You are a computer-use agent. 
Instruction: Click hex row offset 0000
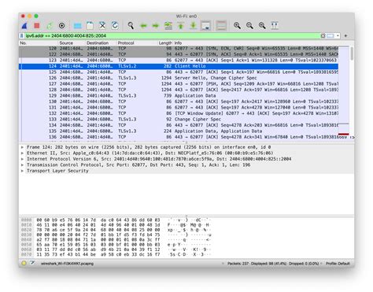pos(26,220)
